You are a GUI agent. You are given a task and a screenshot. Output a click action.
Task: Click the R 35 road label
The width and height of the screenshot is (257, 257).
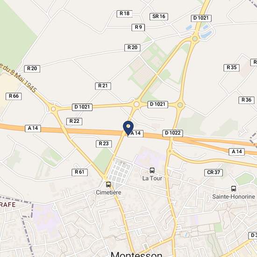pos(232,68)
